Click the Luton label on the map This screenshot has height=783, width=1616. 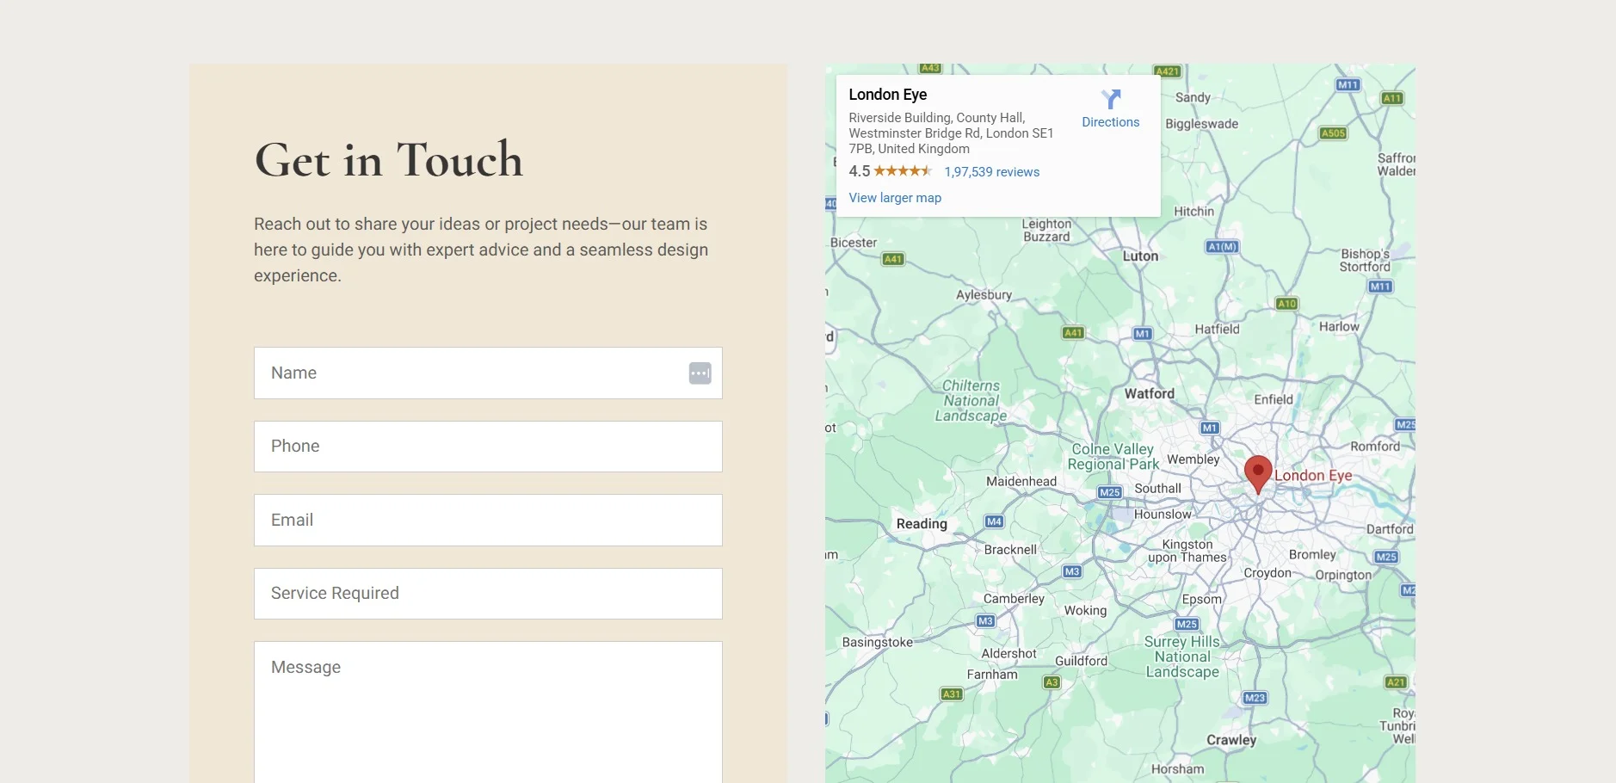(1141, 256)
